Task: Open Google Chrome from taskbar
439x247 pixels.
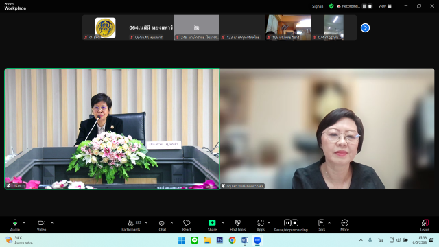Action: click(232, 240)
